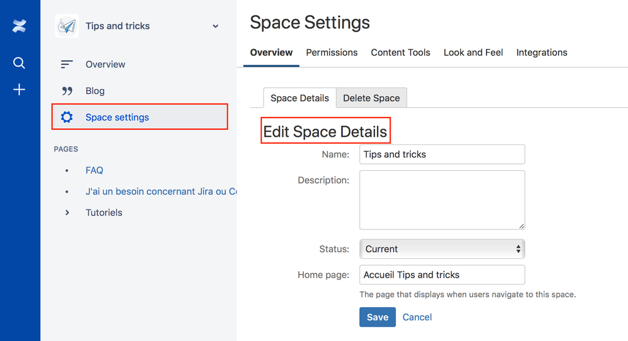Switch to the Permissions tab
Viewport: 628px width, 341px height.
point(332,52)
